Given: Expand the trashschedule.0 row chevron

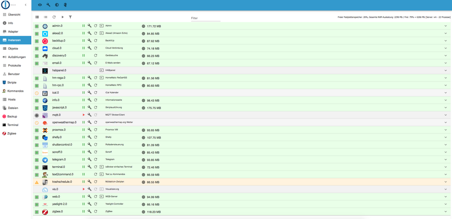Looking at the screenshot, I should coord(445,182).
